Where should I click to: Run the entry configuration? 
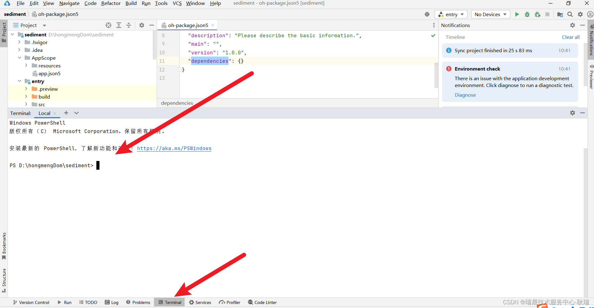[x=517, y=14]
